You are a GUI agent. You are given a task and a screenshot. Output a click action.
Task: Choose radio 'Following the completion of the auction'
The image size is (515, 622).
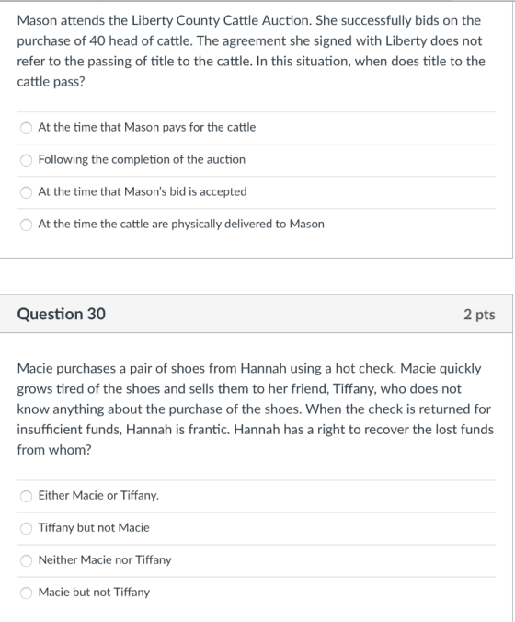(26, 160)
